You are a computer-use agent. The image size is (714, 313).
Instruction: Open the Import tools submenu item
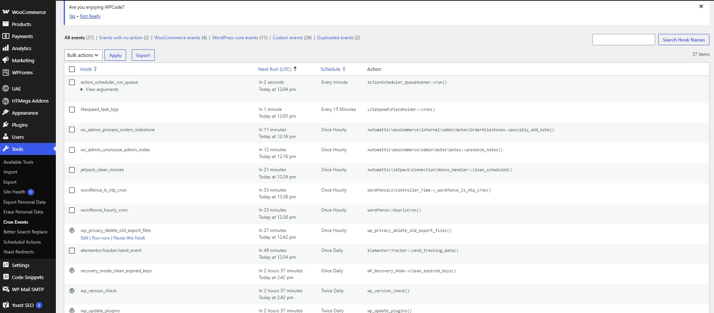point(11,172)
